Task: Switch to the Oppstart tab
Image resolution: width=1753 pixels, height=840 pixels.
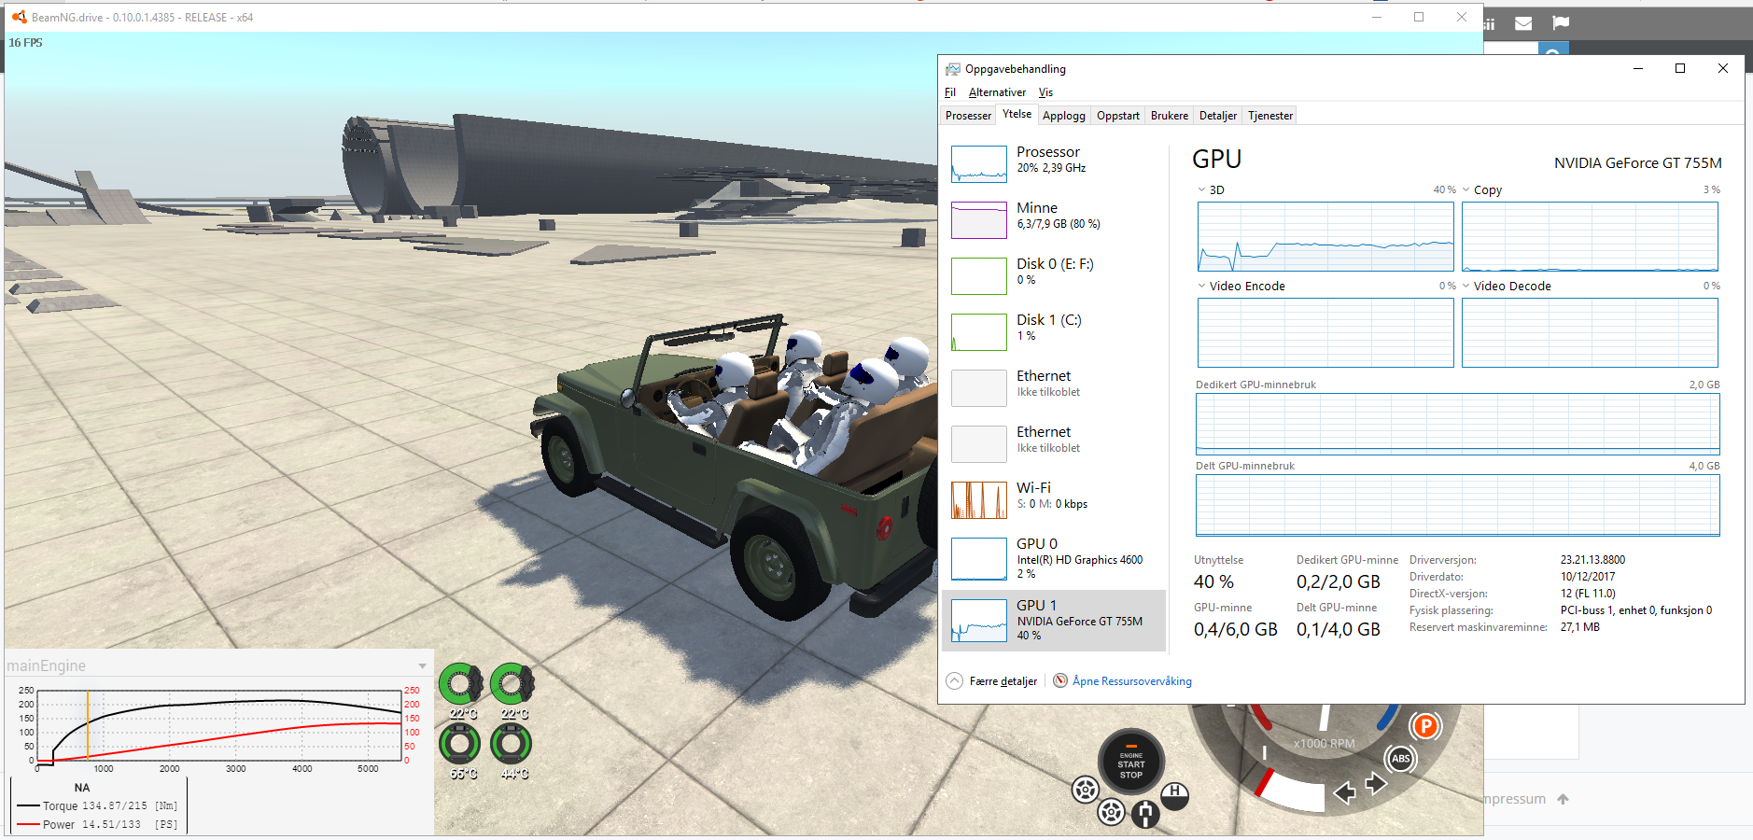Action: [x=1118, y=116]
